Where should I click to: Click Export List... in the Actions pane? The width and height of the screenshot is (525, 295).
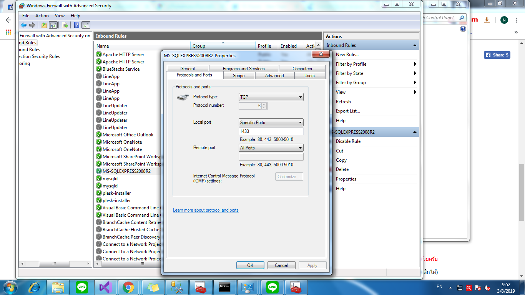tap(348, 111)
